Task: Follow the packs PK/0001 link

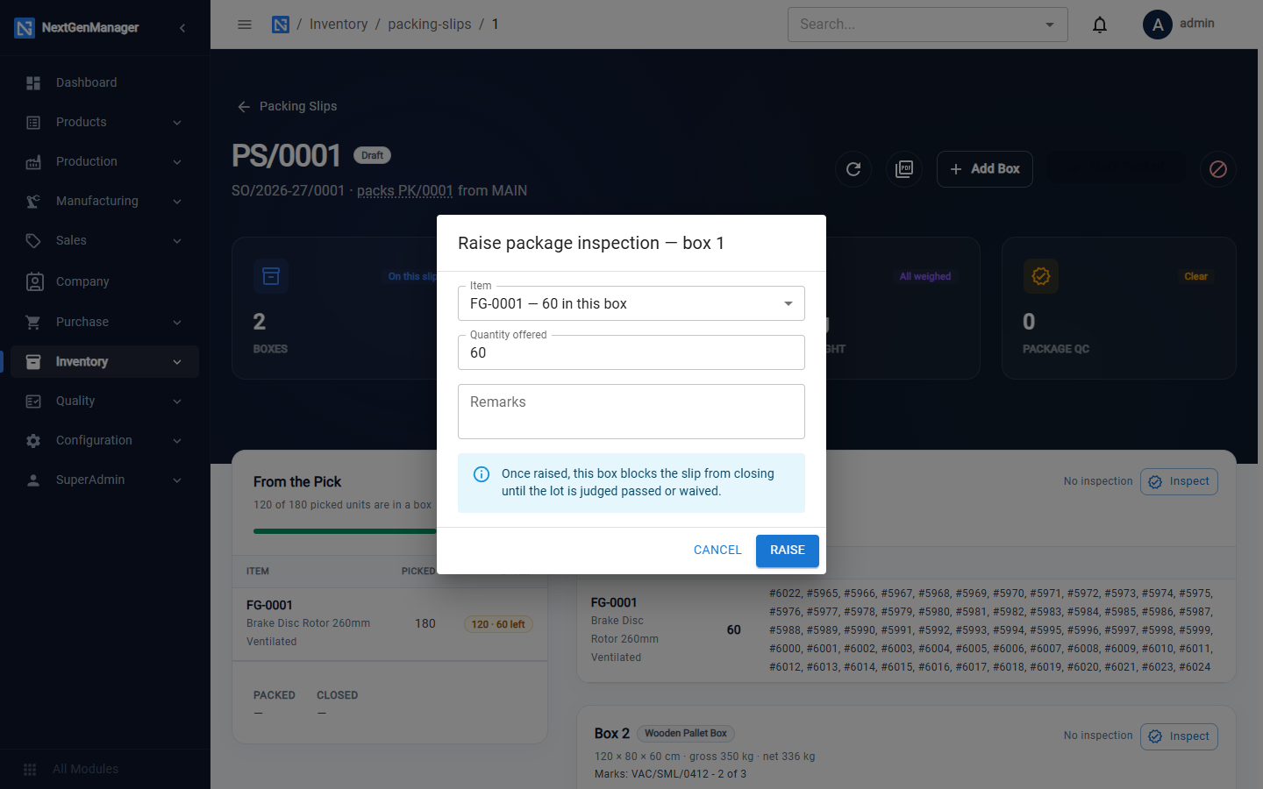Action: pos(405,190)
